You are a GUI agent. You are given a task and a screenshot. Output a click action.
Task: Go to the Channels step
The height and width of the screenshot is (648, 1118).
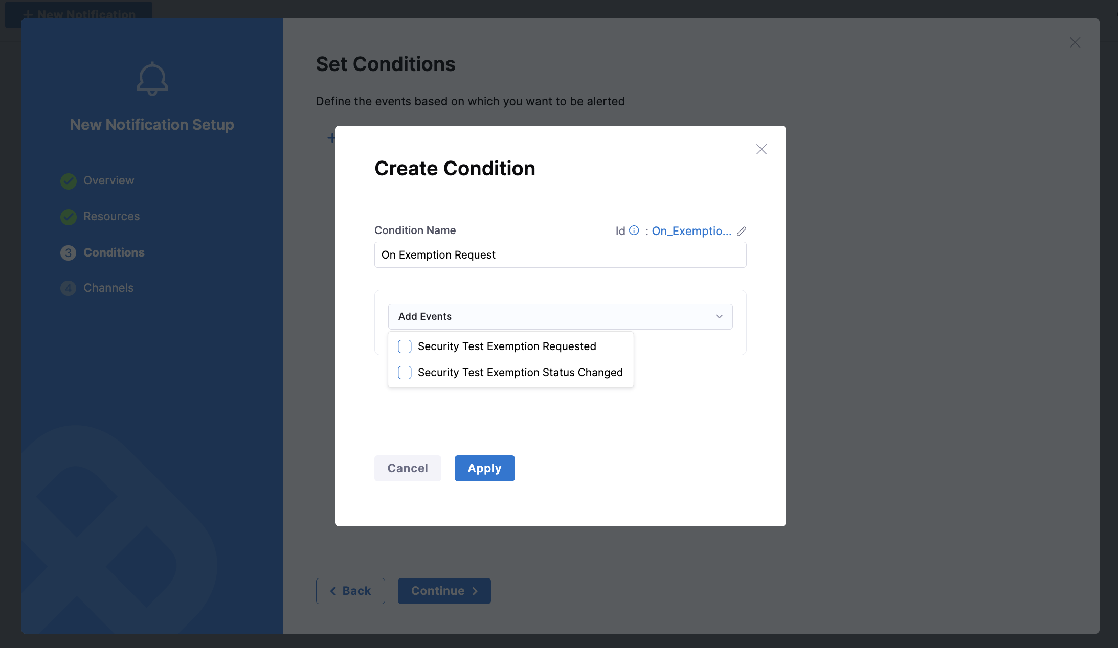[x=108, y=288]
